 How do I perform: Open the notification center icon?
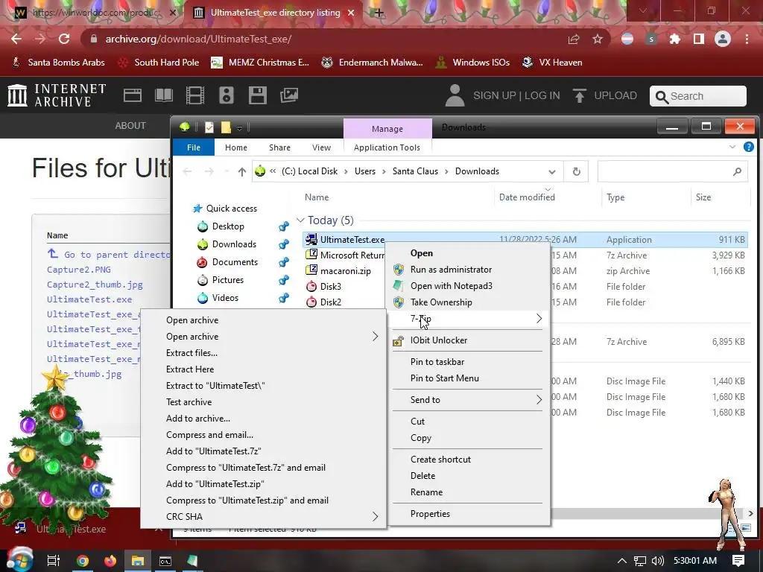(x=738, y=561)
